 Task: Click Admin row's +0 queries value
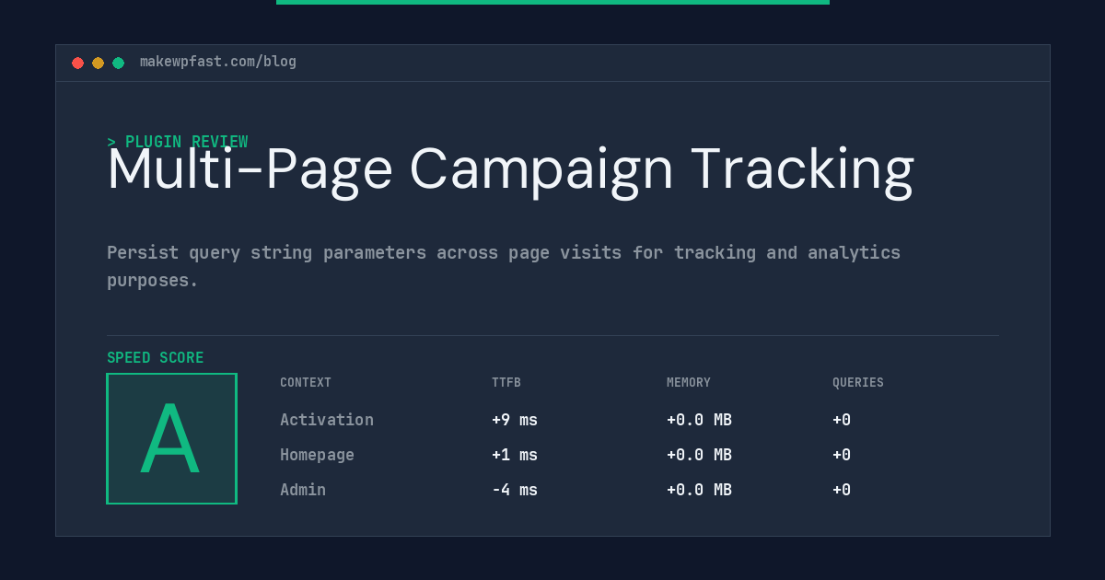pos(842,490)
